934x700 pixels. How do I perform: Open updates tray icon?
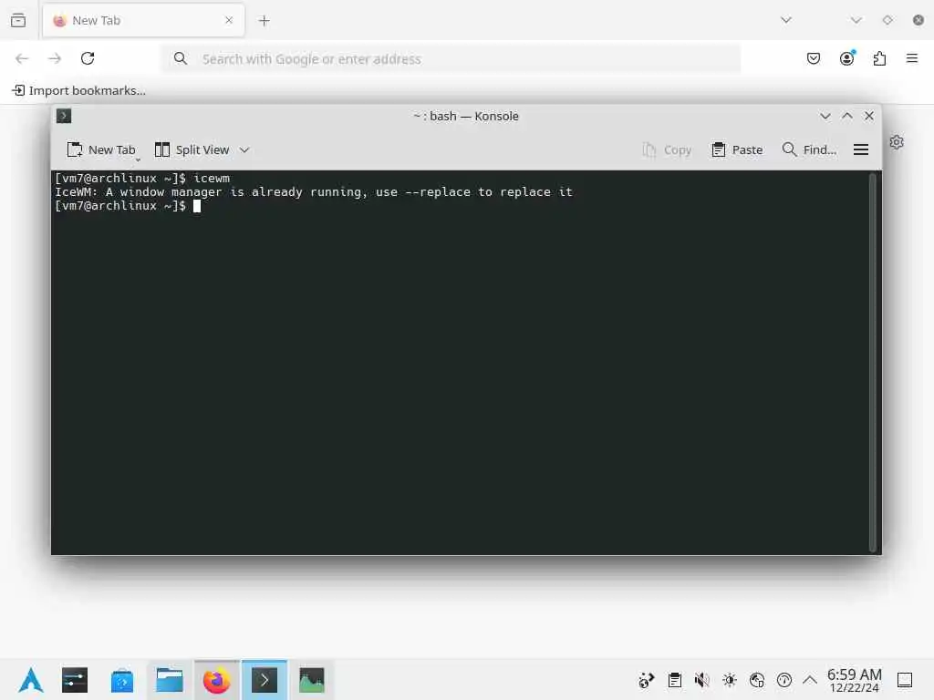pyautogui.click(x=647, y=680)
